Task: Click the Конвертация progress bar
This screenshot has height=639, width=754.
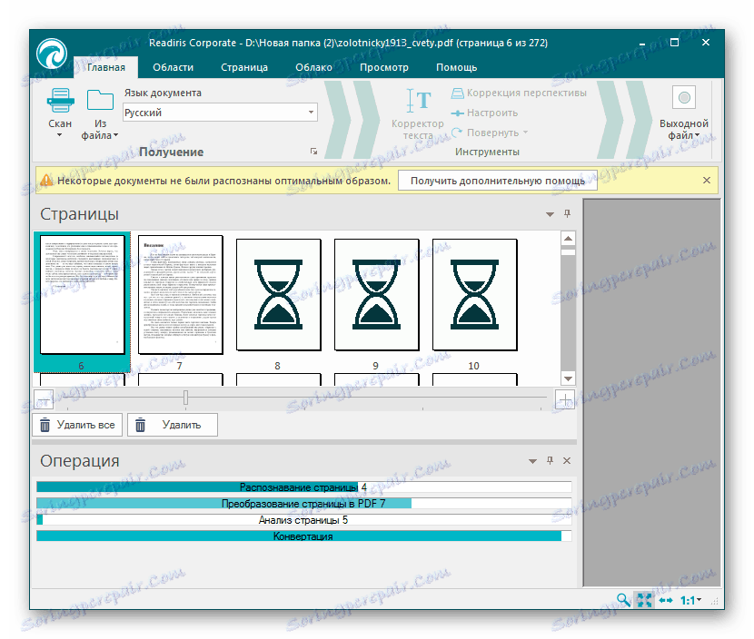Action: [304, 536]
